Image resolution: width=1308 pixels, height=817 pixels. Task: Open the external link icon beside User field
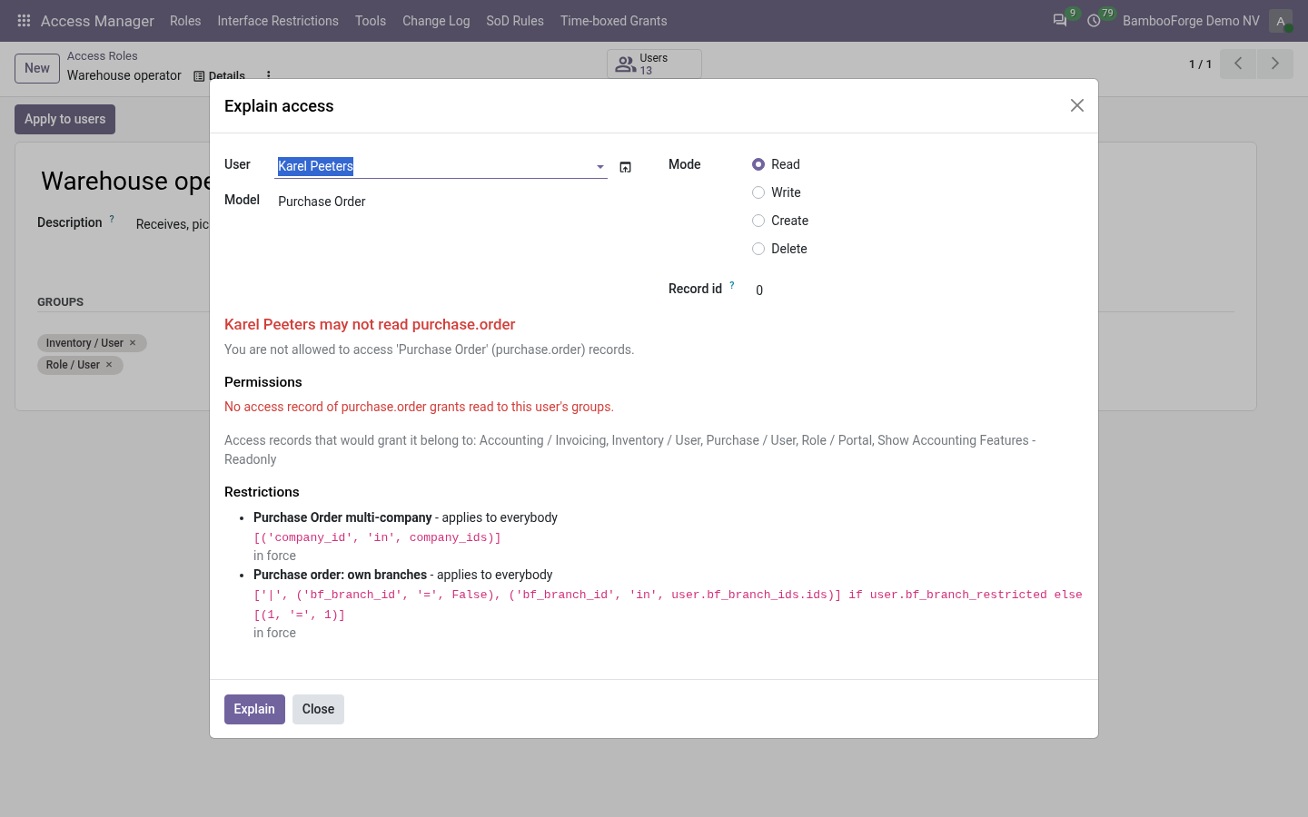(x=625, y=167)
